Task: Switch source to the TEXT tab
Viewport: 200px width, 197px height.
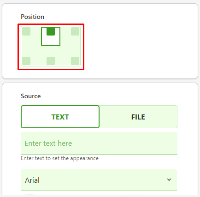Action: [x=60, y=117]
